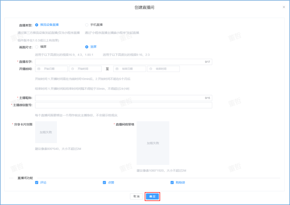Image resolution: width=290 pixels, height=205 pixels.
Task: Click the 开播时间 field label
Action: (26, 69)
